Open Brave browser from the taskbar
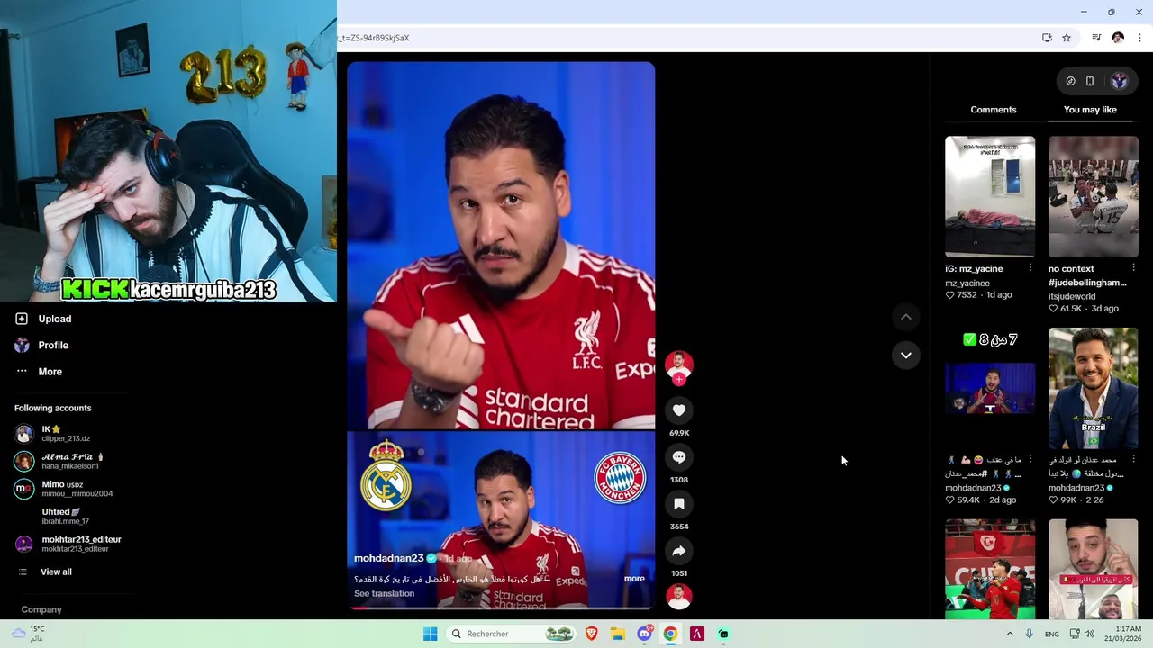Screen dimensions: 1153x648 (x=592, y=634)
